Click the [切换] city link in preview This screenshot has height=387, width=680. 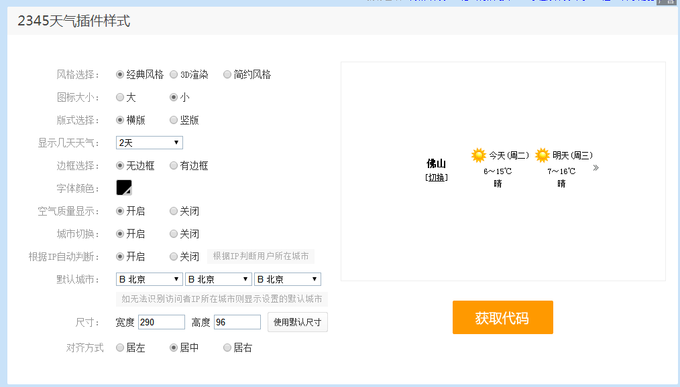point(437,177)
